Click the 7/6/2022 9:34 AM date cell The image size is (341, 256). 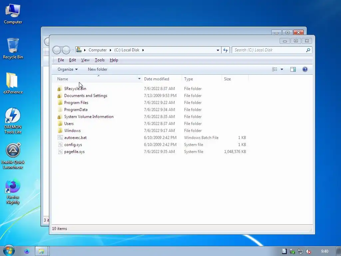(x=160, y=109)
